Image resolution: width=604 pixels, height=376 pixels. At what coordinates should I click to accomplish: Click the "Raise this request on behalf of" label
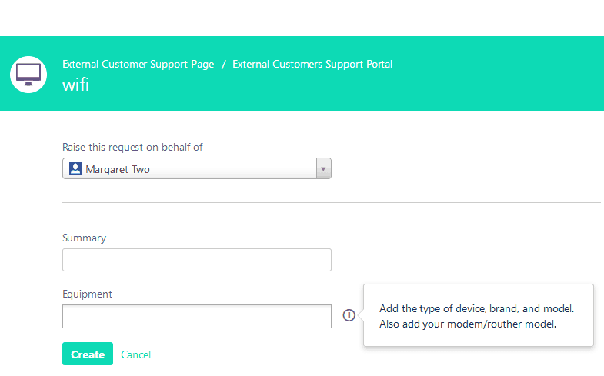click(x=132, y=147)
